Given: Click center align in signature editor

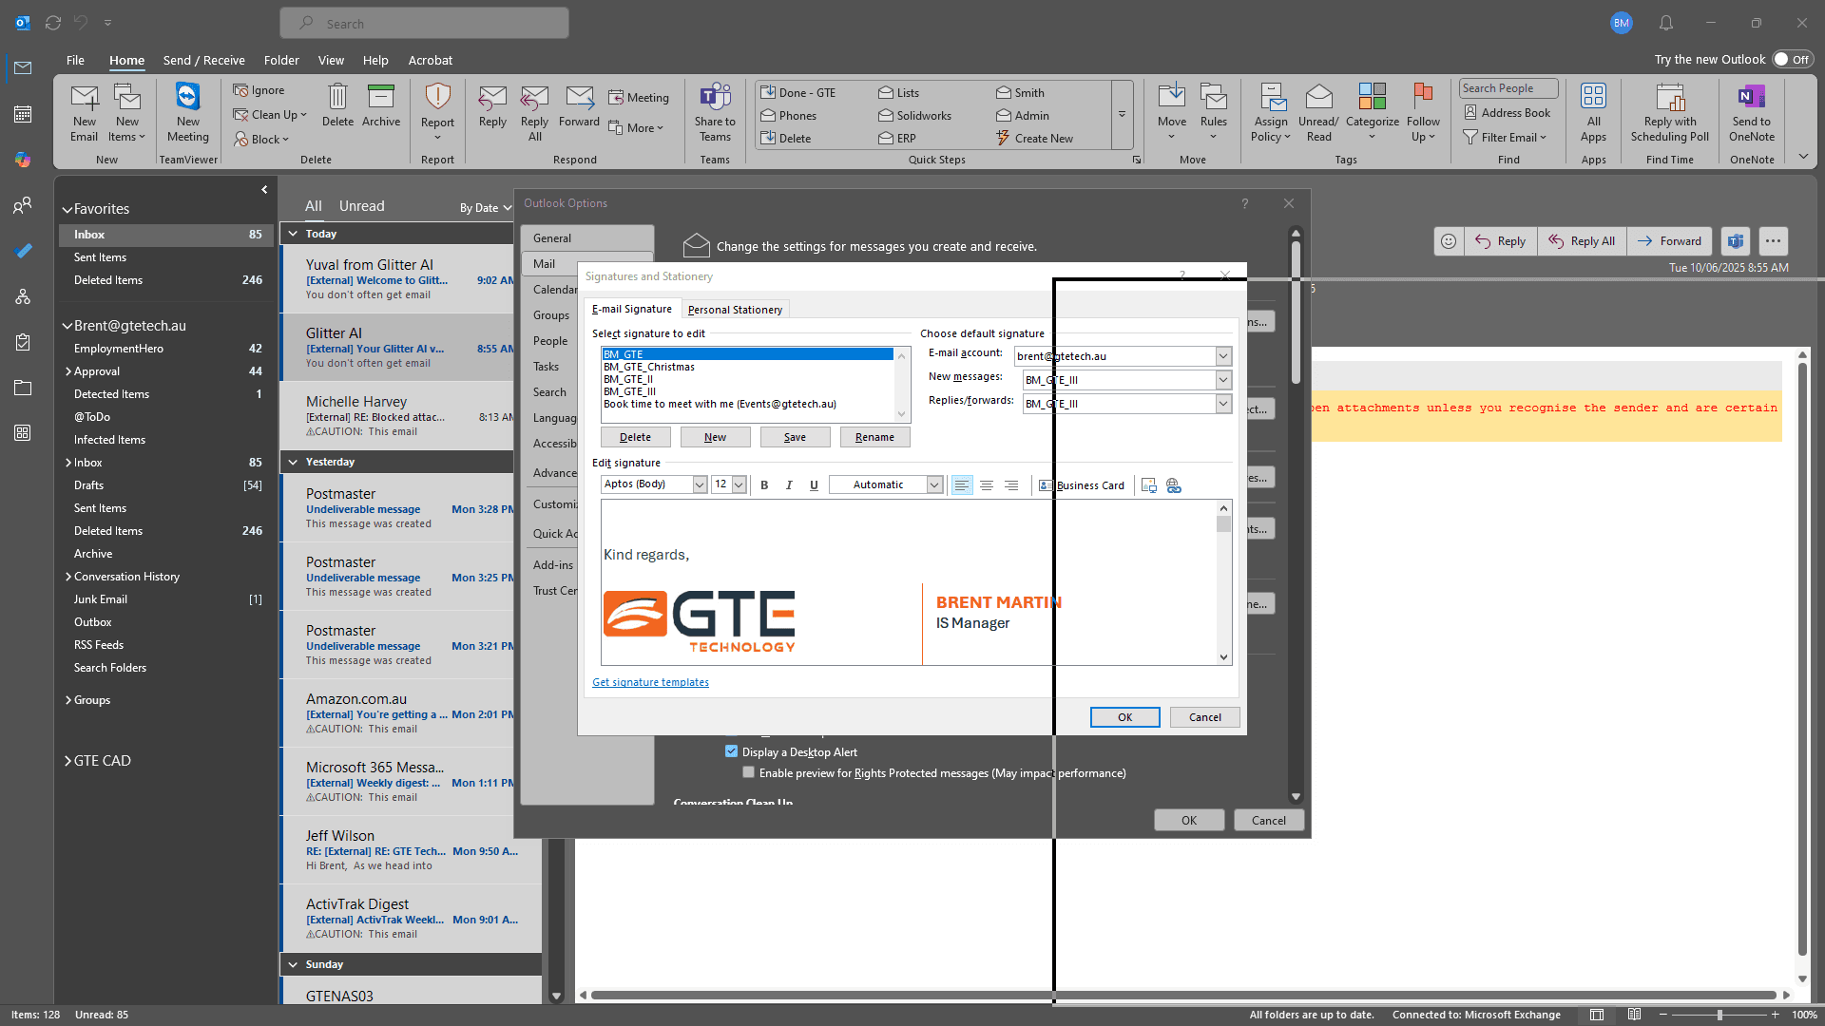Looking at the screenshot, I should [987, 485].
